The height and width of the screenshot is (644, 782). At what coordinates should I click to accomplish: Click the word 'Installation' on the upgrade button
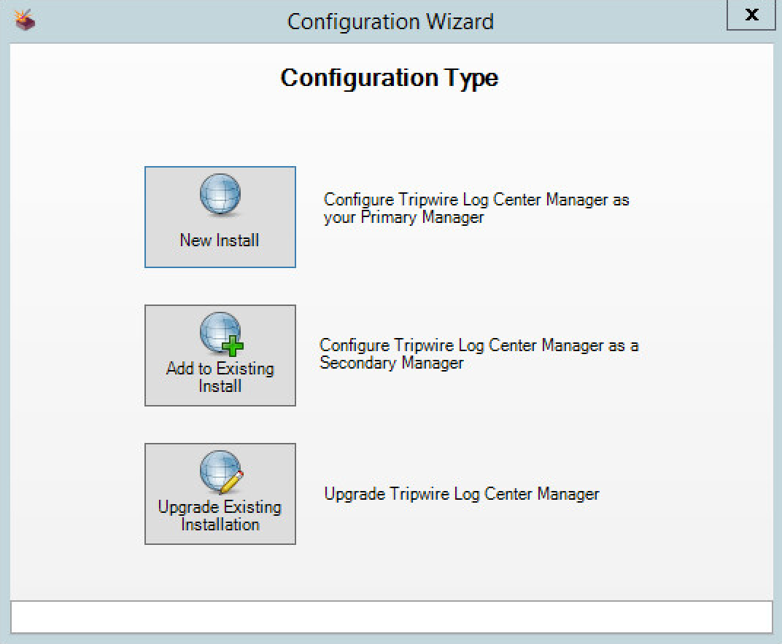point(220,525)
